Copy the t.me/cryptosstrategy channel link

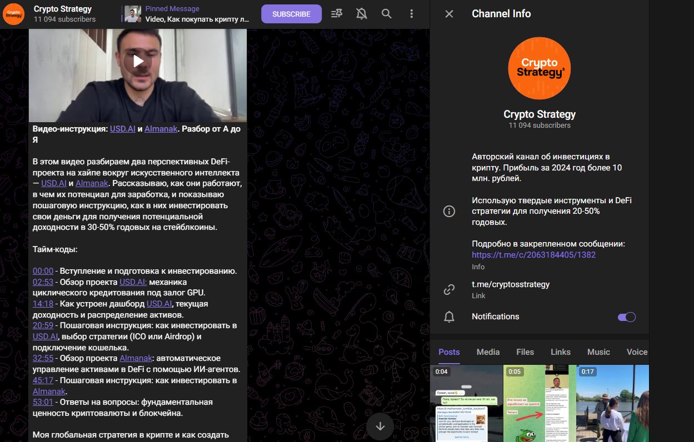pos(511,284)
